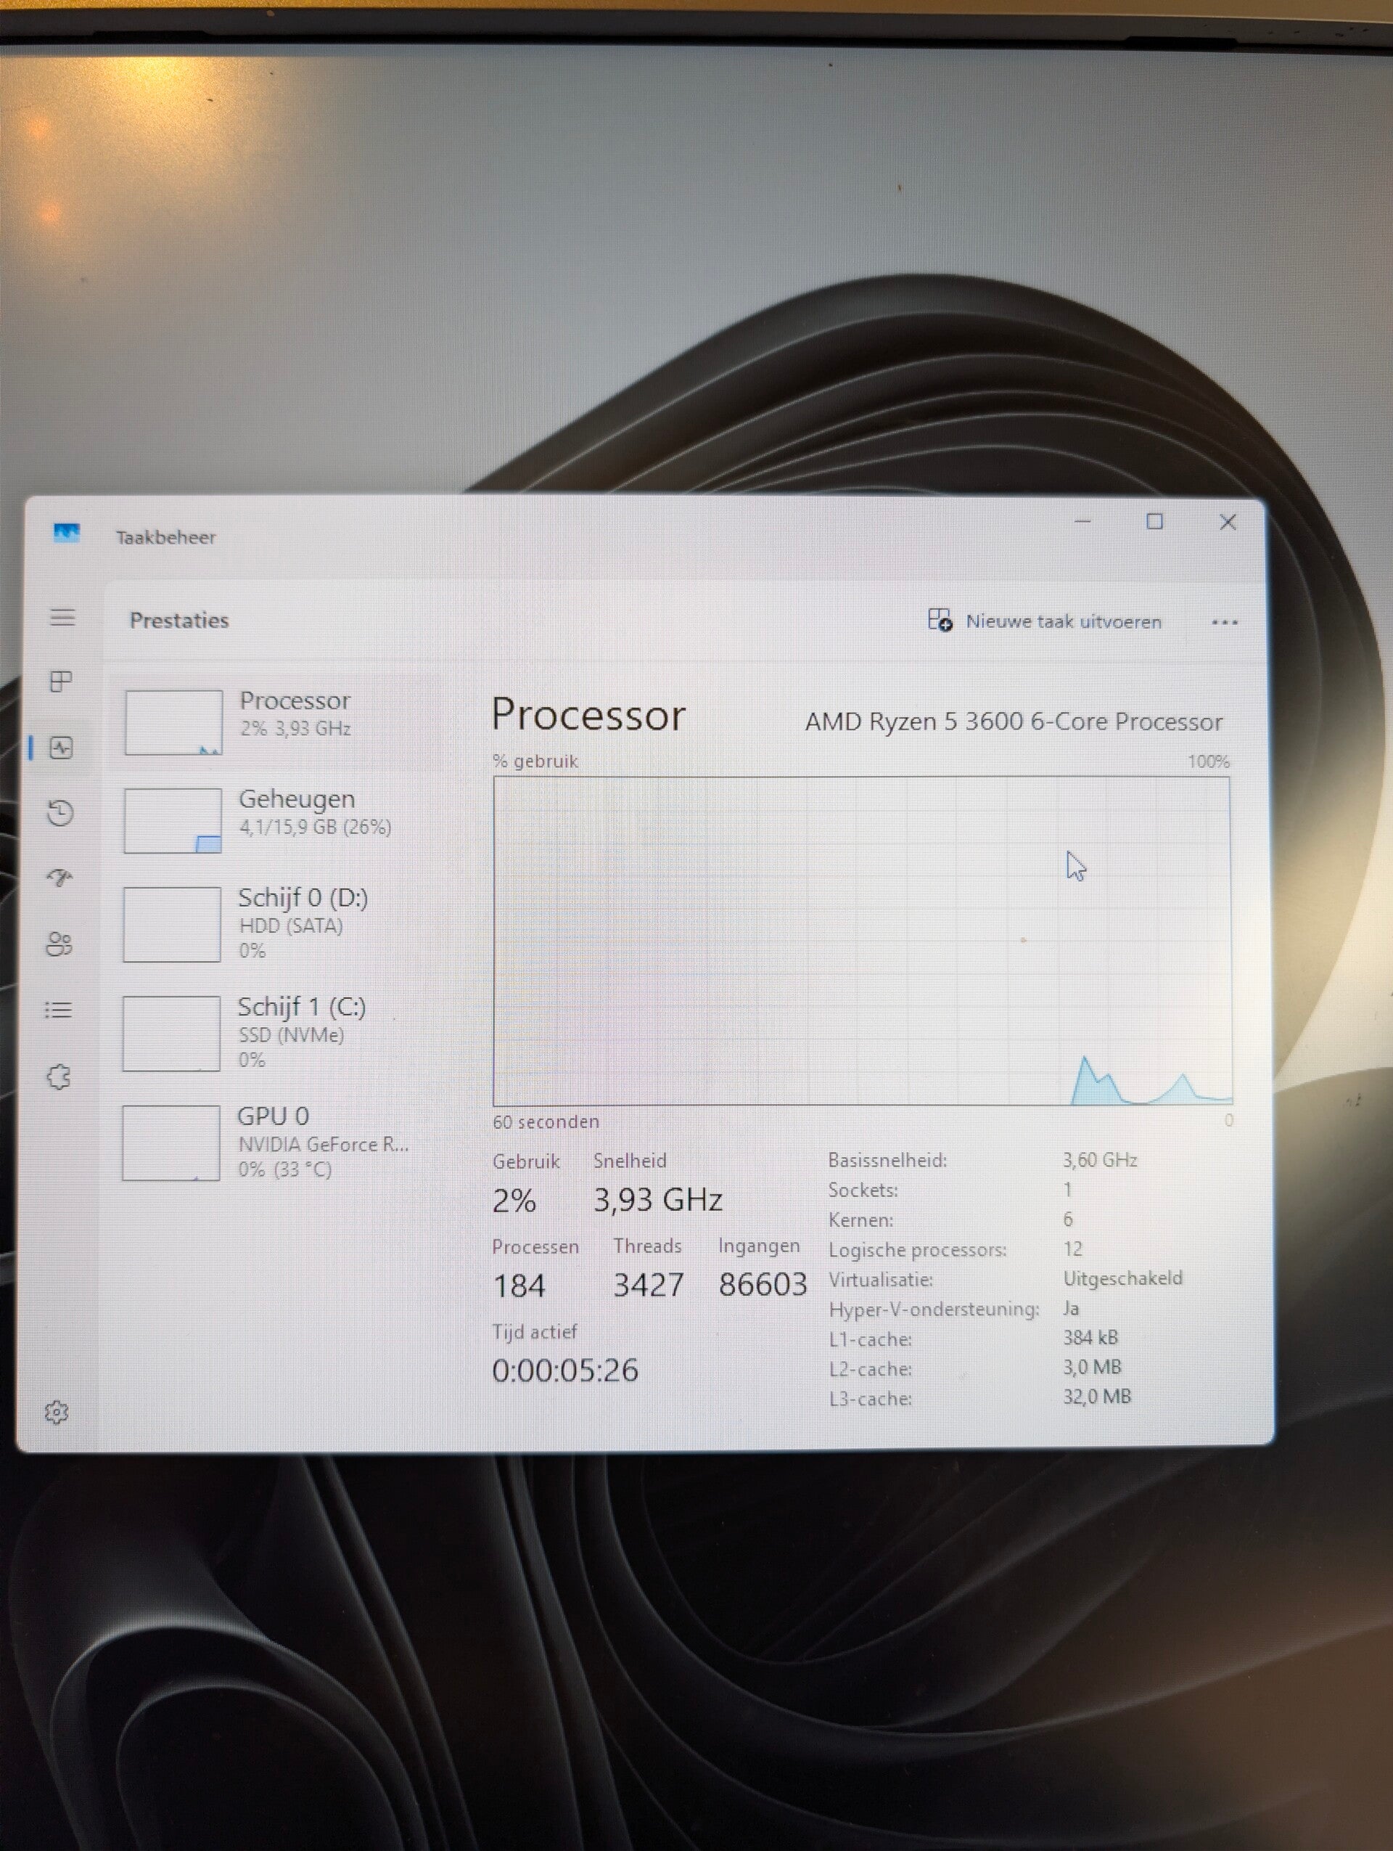
Task: Open the three-dots more options menu
Action: click(x=1224, y=622)
